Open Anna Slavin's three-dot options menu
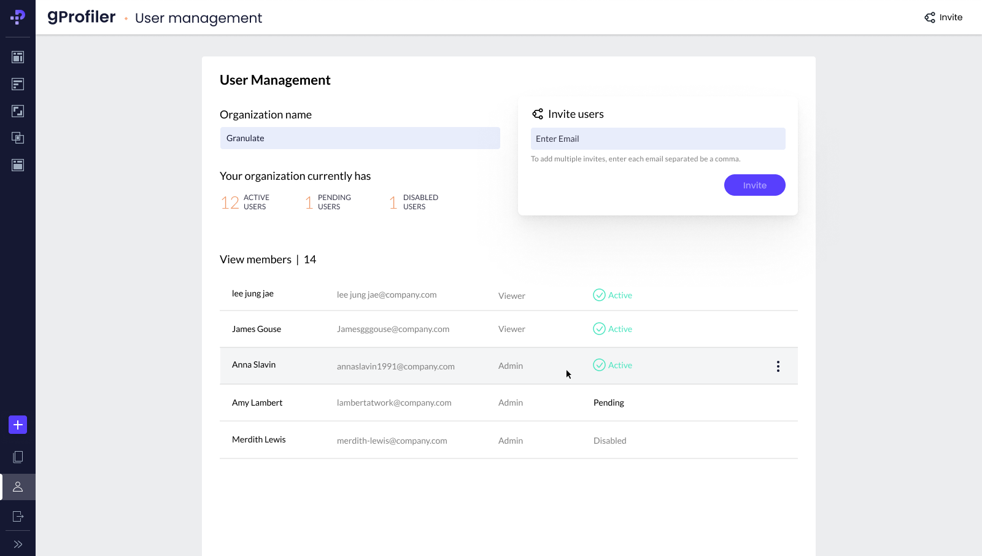 click(x=778, y=366)
